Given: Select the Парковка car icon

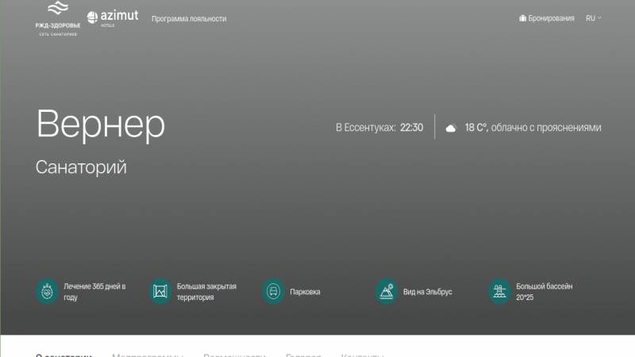Looking at the screenshot, I should coord(273,291).
